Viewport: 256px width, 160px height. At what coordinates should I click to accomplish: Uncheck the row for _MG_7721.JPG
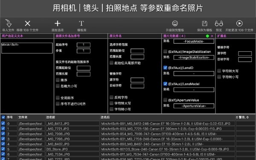pos(3,128)
